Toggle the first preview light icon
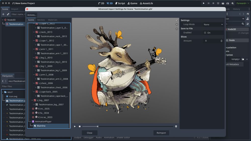The image size is (251, 141). click(177, 24)
